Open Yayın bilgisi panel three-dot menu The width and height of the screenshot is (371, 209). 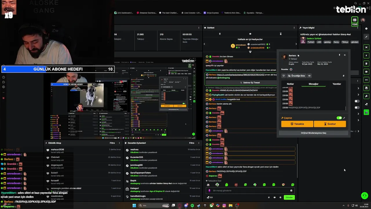358,28
